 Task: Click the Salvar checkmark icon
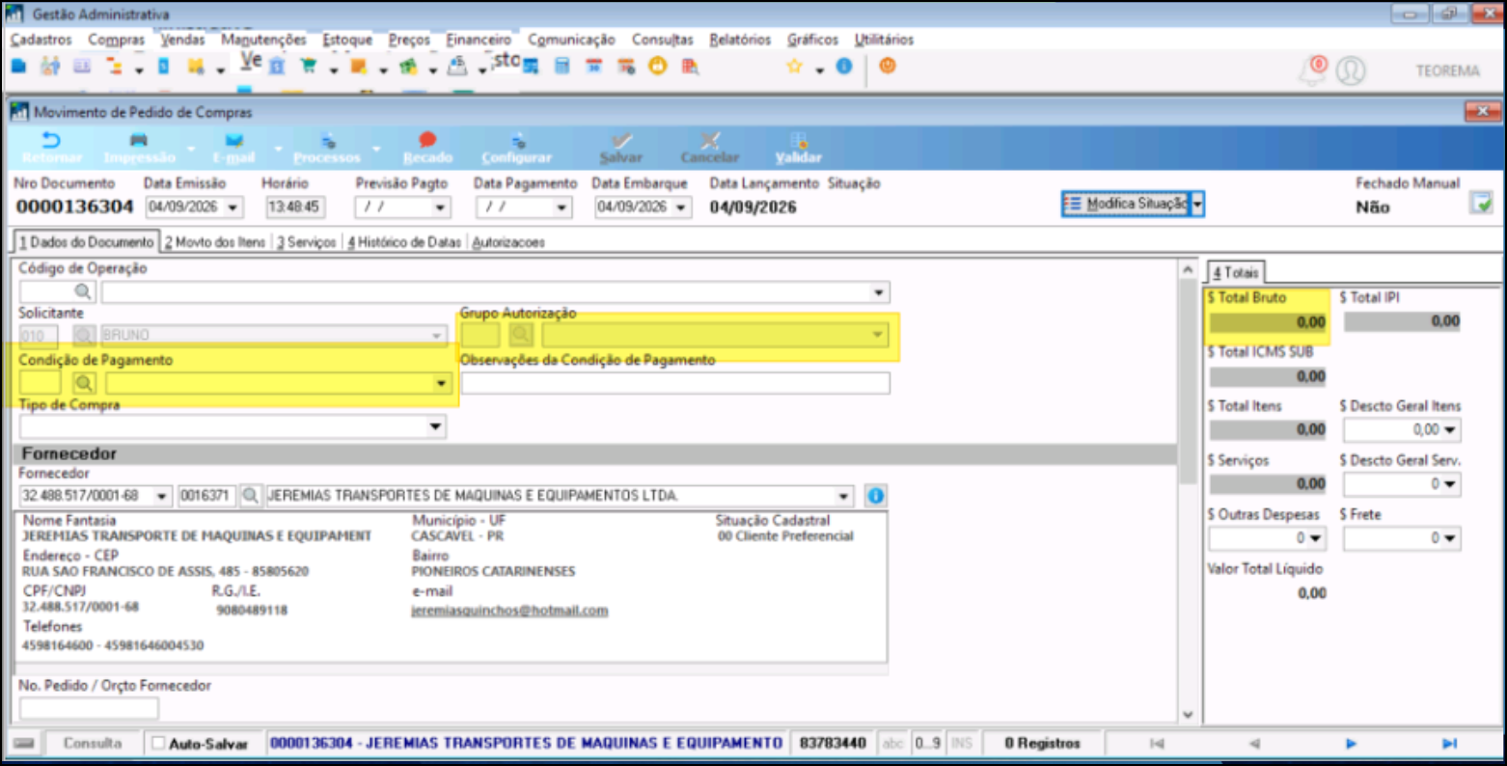(621, 141)
